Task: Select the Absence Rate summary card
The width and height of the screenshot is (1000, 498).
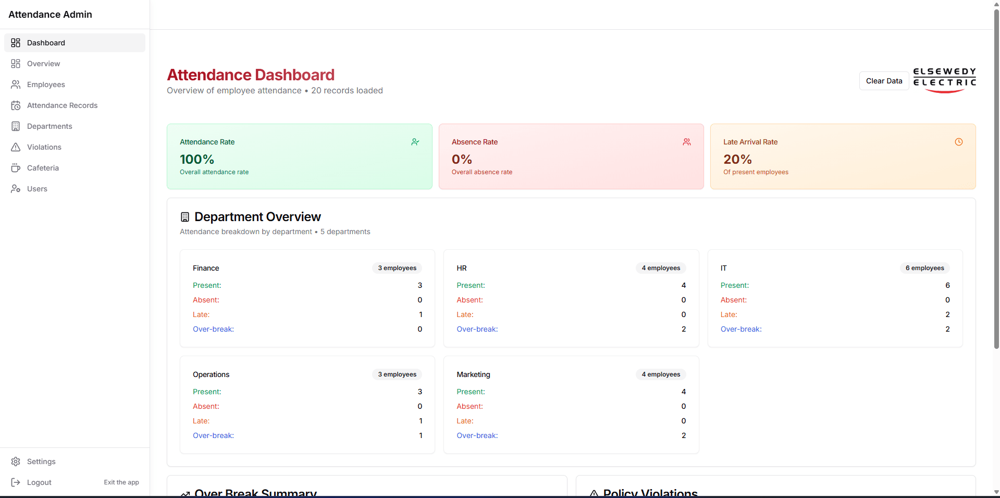Action: click(571, 156)
